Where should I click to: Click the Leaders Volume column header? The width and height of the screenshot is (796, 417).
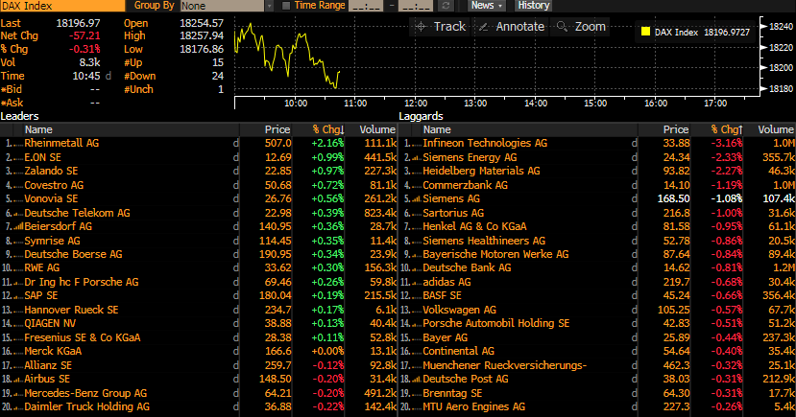click(x=377, y=129)
